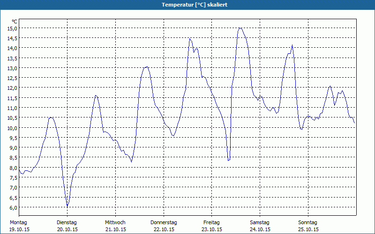The image size is (375, 234).
Task: Click the 21.10.15 date label
Action: pyautogui.click(x=115, y=229)
